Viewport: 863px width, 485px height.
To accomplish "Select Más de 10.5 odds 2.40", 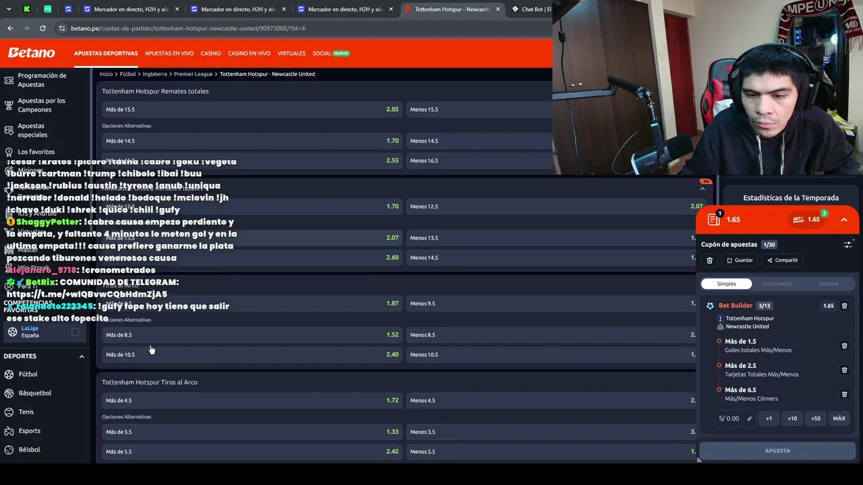I will [251, 354].
